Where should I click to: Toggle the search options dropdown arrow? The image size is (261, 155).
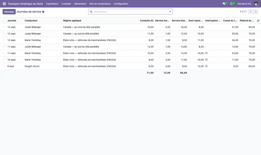click(170, 12)
